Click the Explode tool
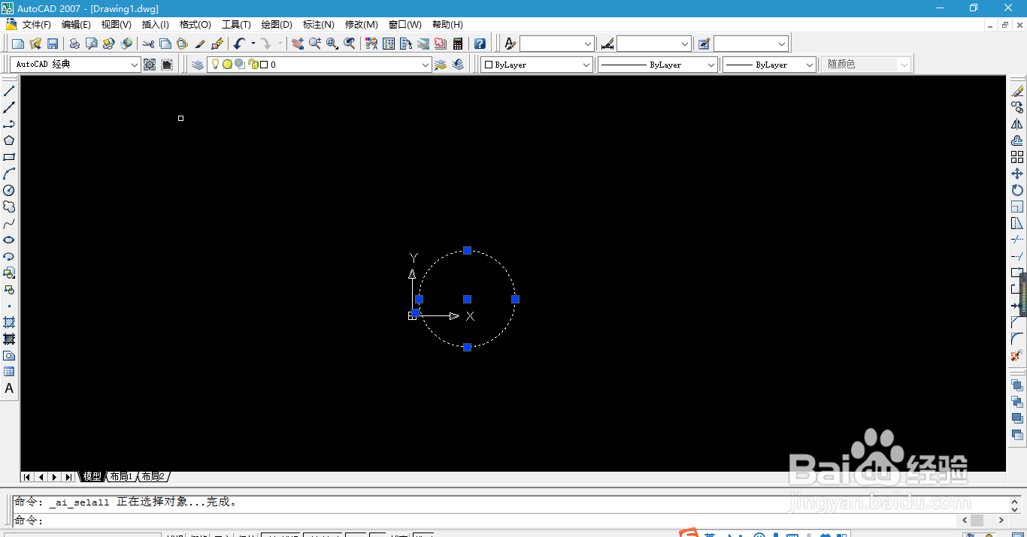 [1017, 355]
